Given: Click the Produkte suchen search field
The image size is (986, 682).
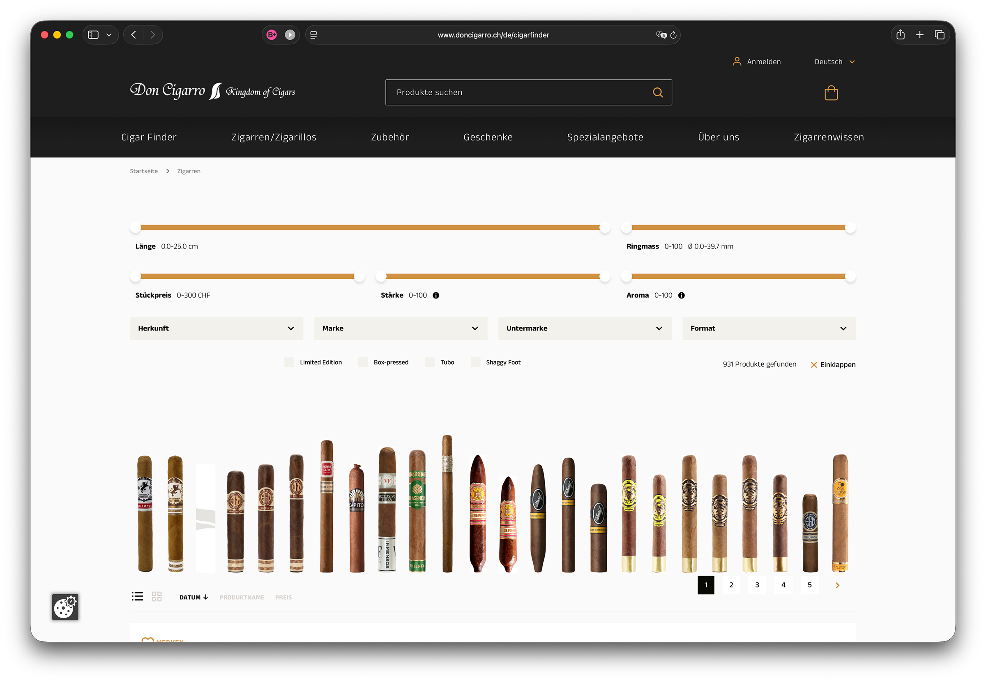Looking at the screenshot, I should (x=528, y=92).
